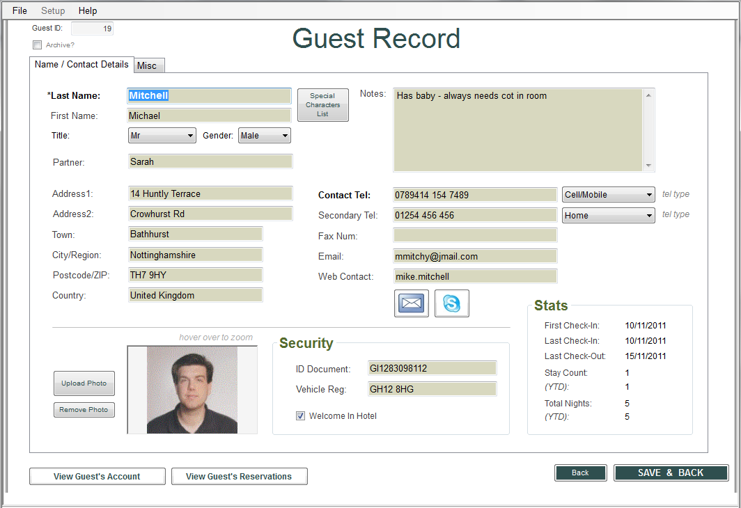The image size is (741, 508).
Task: Click the Skype contact icon
Action: [x=451, y=304]
